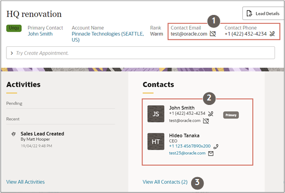Open View All Contacts (2) link
Viewport: 285px width, 193px height.
click(x=165, y=182)
